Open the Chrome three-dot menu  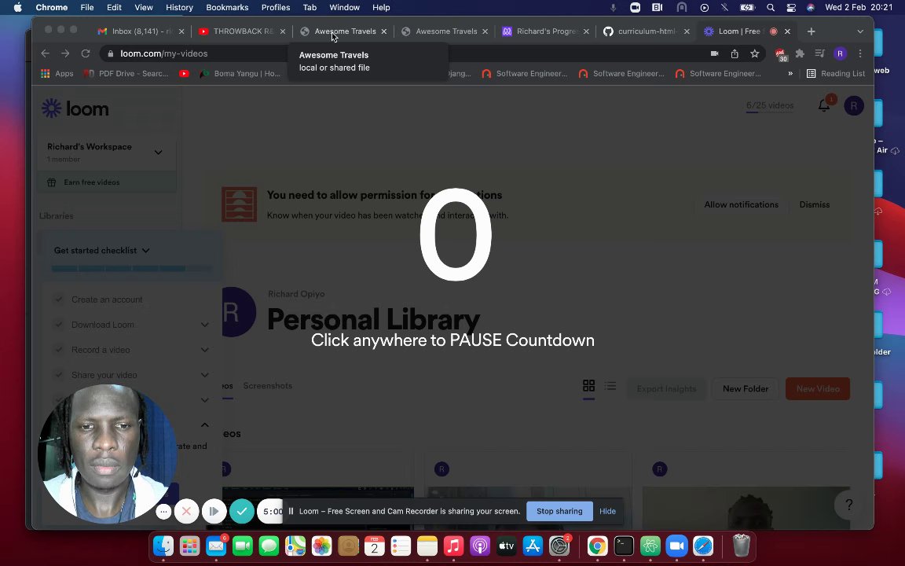[x=860, y=53]
